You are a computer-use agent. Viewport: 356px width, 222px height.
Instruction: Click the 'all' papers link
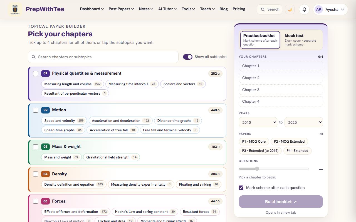(321, 134)
